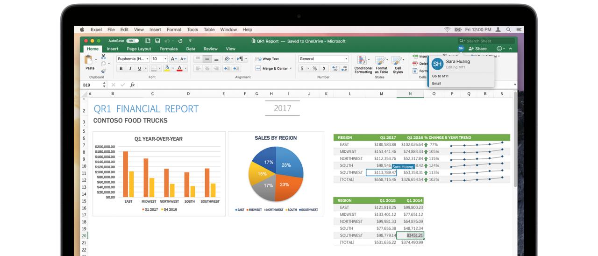The image size is (598, 256).
Task: Toggle italic formatting
Action: (x=130, y=68)
